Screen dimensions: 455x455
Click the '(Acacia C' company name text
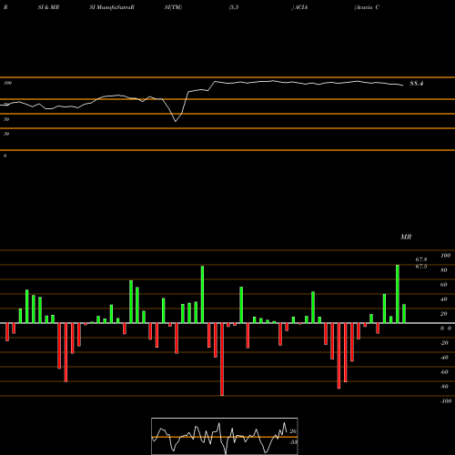click(367, 7)
